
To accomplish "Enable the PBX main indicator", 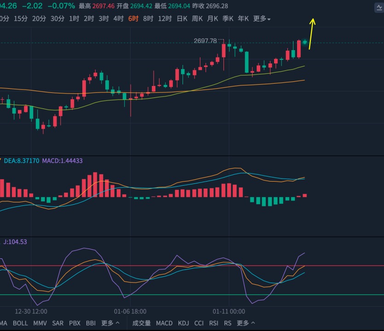I will 75,323.
